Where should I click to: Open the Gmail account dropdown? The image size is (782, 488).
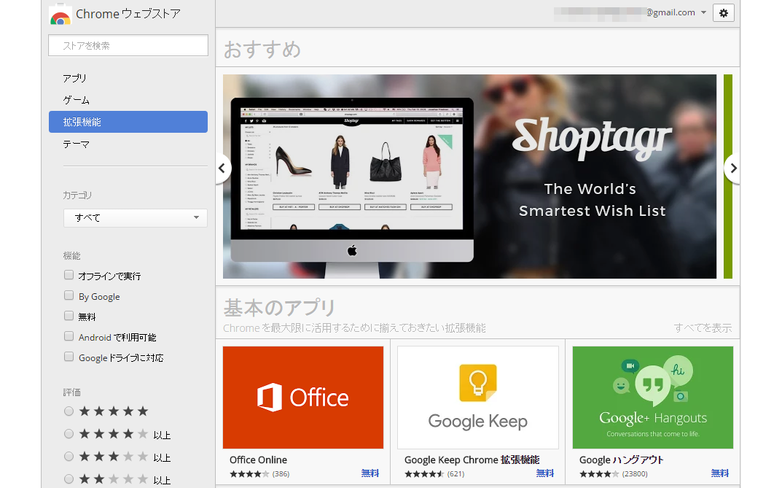coord(703,13)
